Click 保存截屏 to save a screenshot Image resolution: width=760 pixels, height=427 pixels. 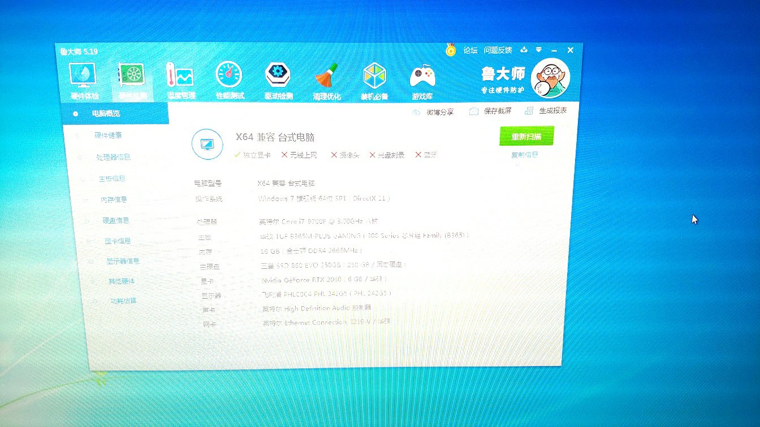pyautogui.click(x=491, y=111)
